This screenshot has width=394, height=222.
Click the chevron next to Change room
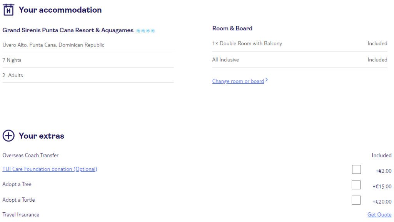[267, 80]
